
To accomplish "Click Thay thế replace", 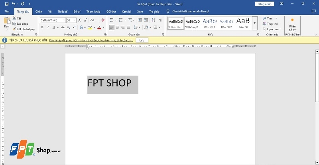I will (x=270, y=24).
